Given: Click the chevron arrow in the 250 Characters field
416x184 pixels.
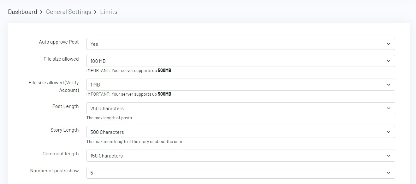Looking at the screenshot, I should click(389, 108).
